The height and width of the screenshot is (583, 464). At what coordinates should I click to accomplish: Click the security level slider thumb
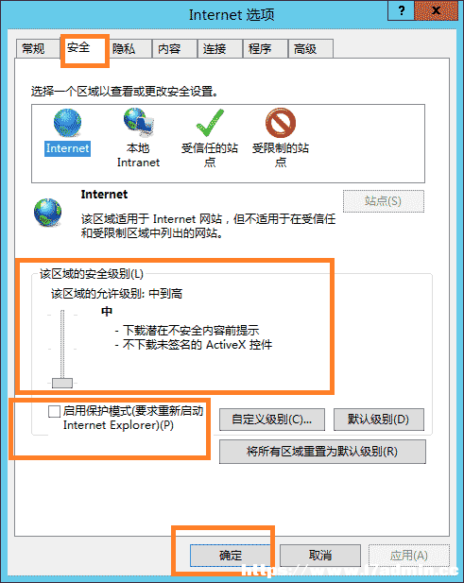pyautogui.click(x=62, y=383)
